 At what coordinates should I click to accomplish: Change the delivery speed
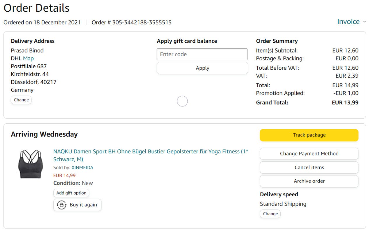270,214
